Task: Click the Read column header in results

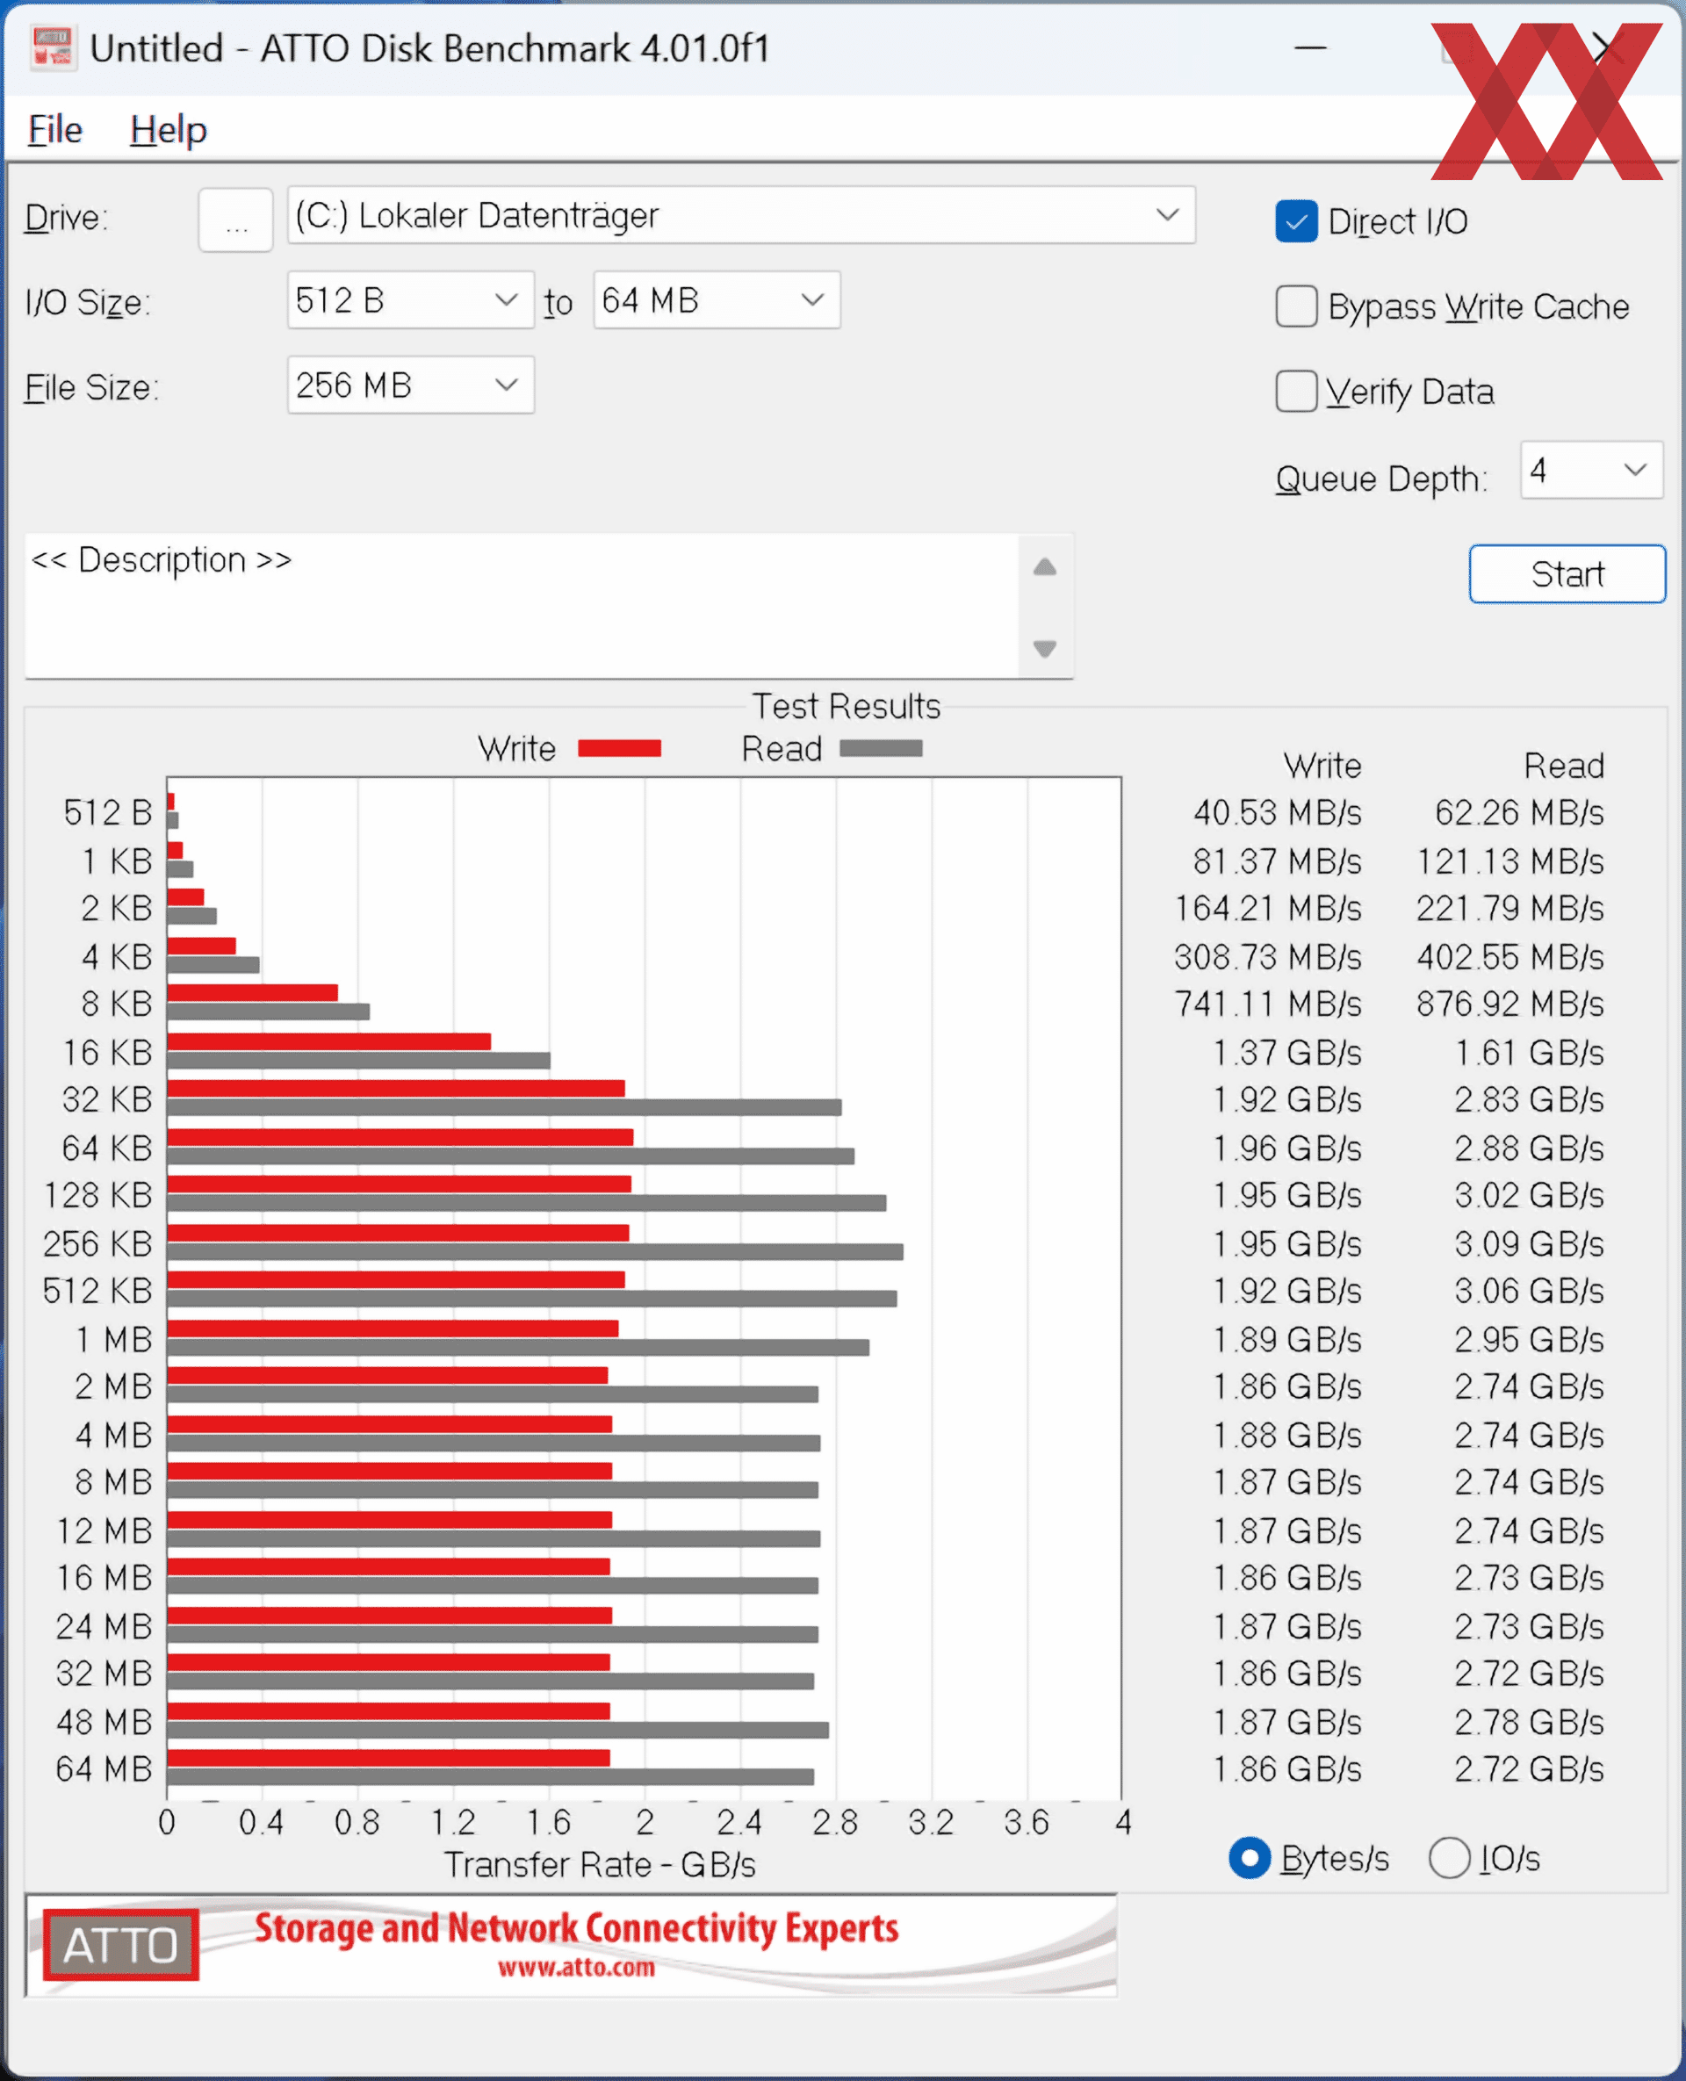Action: click(1564, 767)
